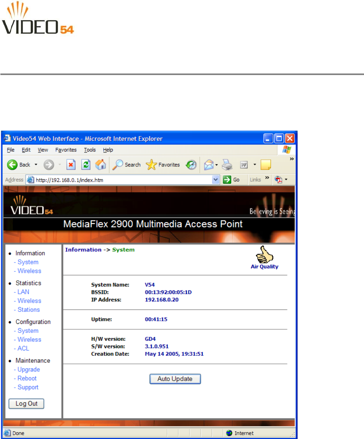Open the History icon
The image size is (364, 439).
192,164
